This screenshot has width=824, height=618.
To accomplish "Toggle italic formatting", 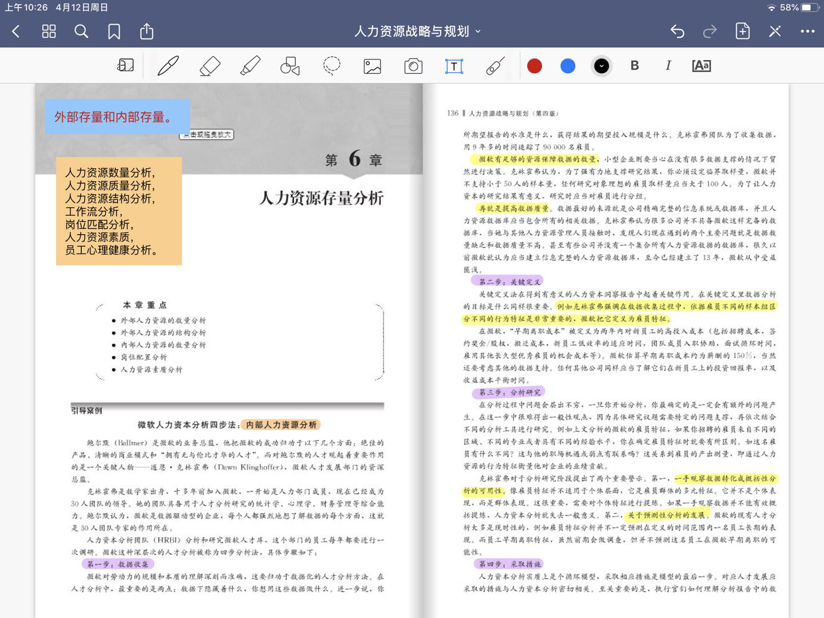I will coord(668,66).
